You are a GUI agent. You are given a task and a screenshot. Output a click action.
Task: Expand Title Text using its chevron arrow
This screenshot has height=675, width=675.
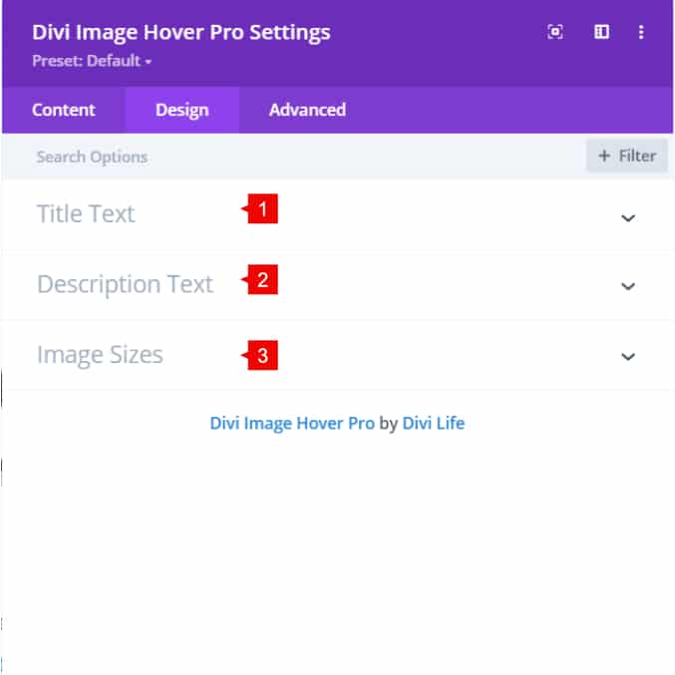tap(628, 217)
